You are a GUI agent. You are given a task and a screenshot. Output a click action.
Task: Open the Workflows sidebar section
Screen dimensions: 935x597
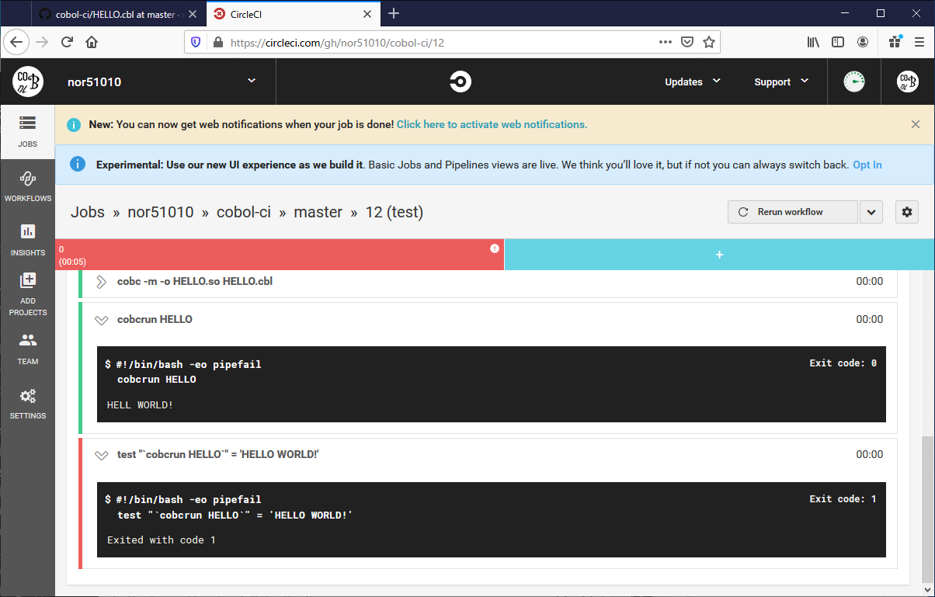pyautogui.click(x=27, y=187)
